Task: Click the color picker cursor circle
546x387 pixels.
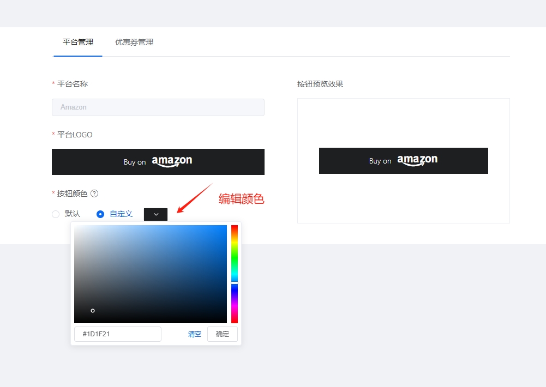Action: click(93, 311)
